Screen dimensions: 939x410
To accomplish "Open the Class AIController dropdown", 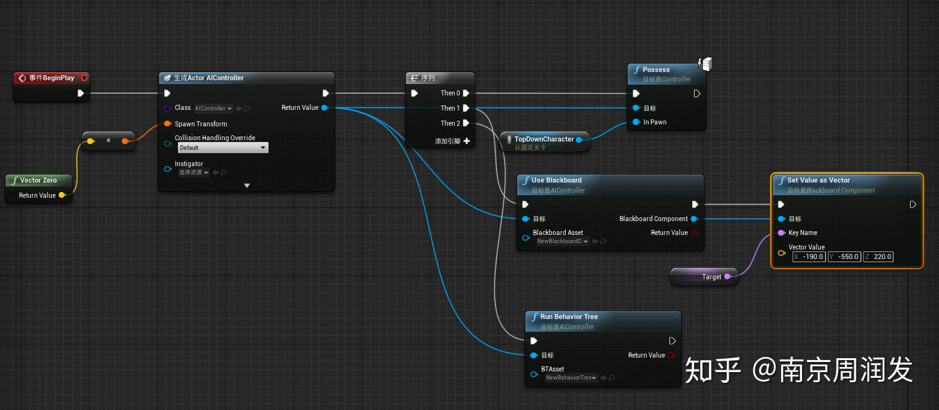I will (x=213, y=108).
